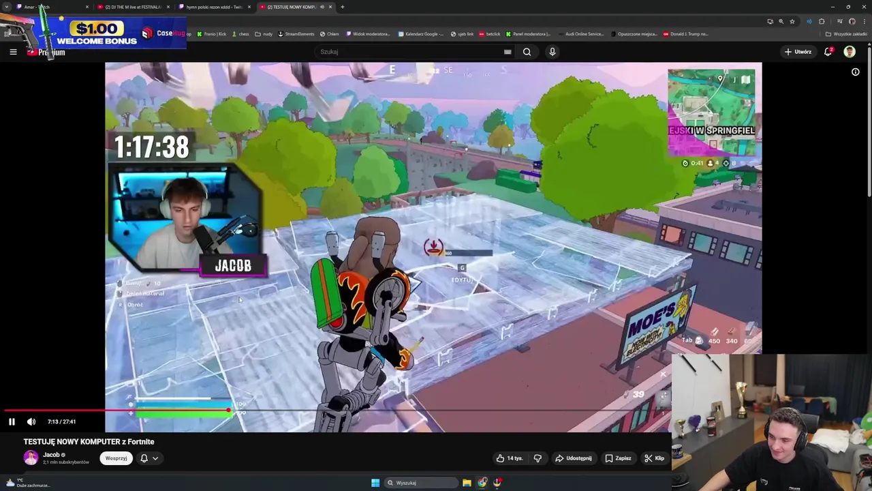The height and width of the screenshot is (491, 872).
Task: Create a clip with Klip button
Action: tap(654, 458)
